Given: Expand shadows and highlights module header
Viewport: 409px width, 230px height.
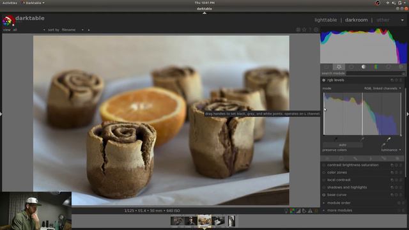Looking at the screenshot, I should [347, 187].
